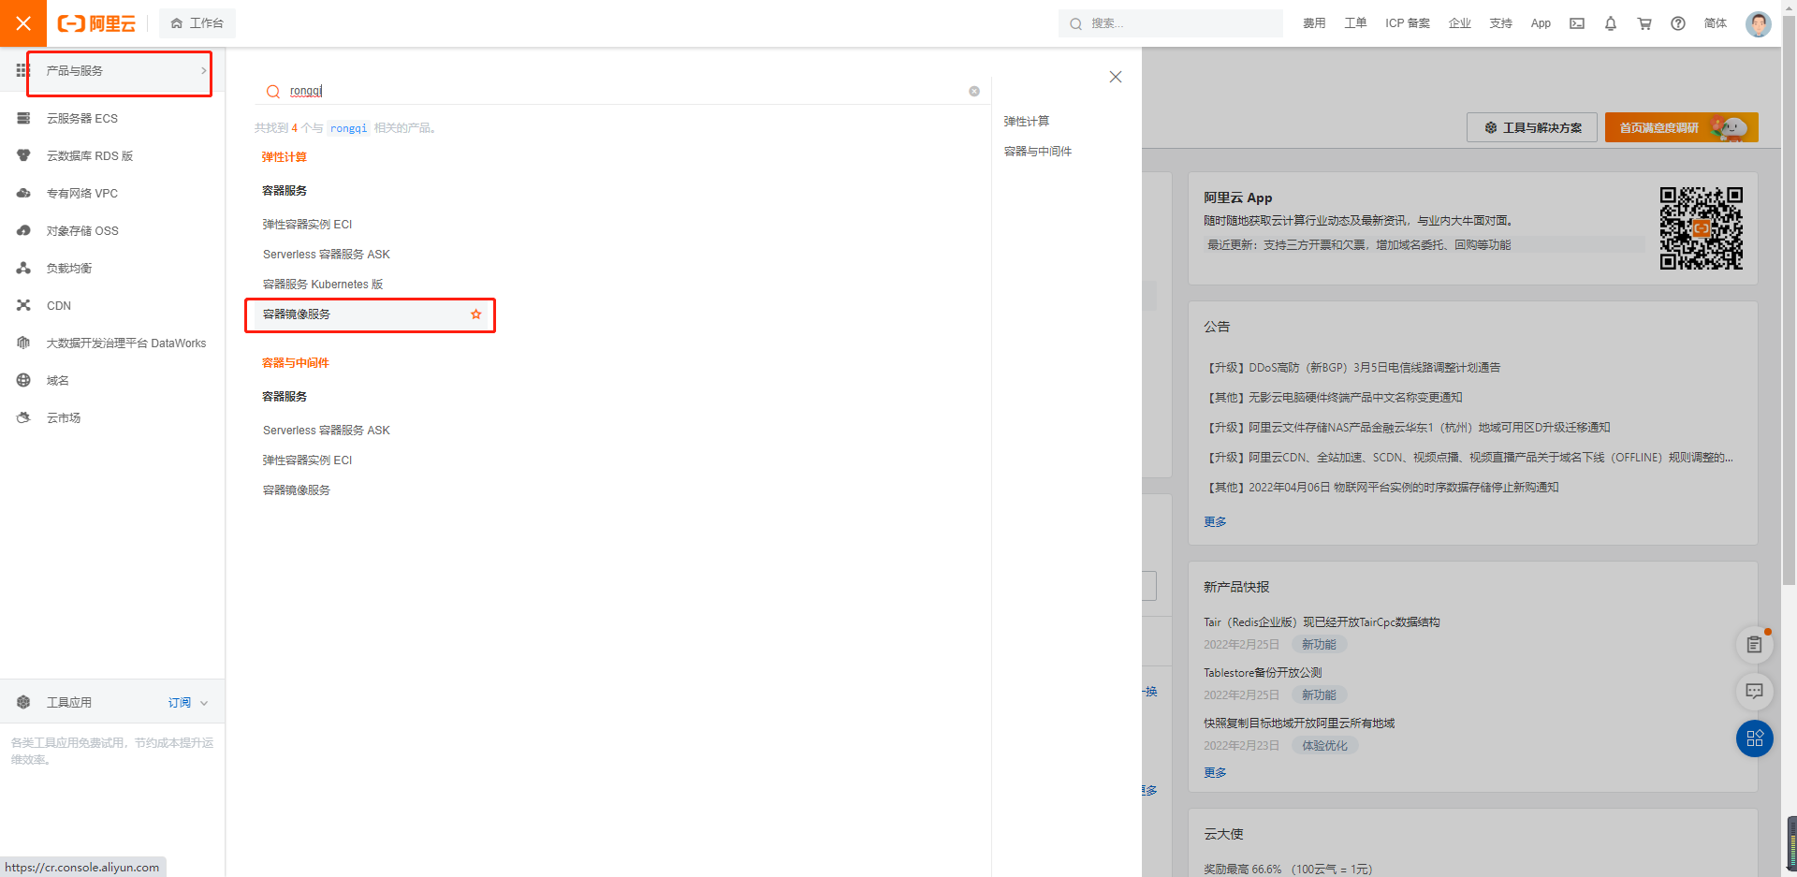1797x877 pixels.
Task: Click the 云服务器 ECS server icon
Action: (23, 118)
